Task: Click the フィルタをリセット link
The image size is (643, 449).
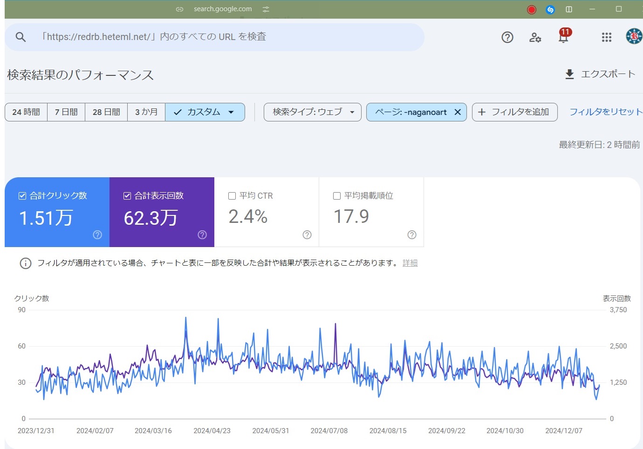Action: (x=606, y=112)
